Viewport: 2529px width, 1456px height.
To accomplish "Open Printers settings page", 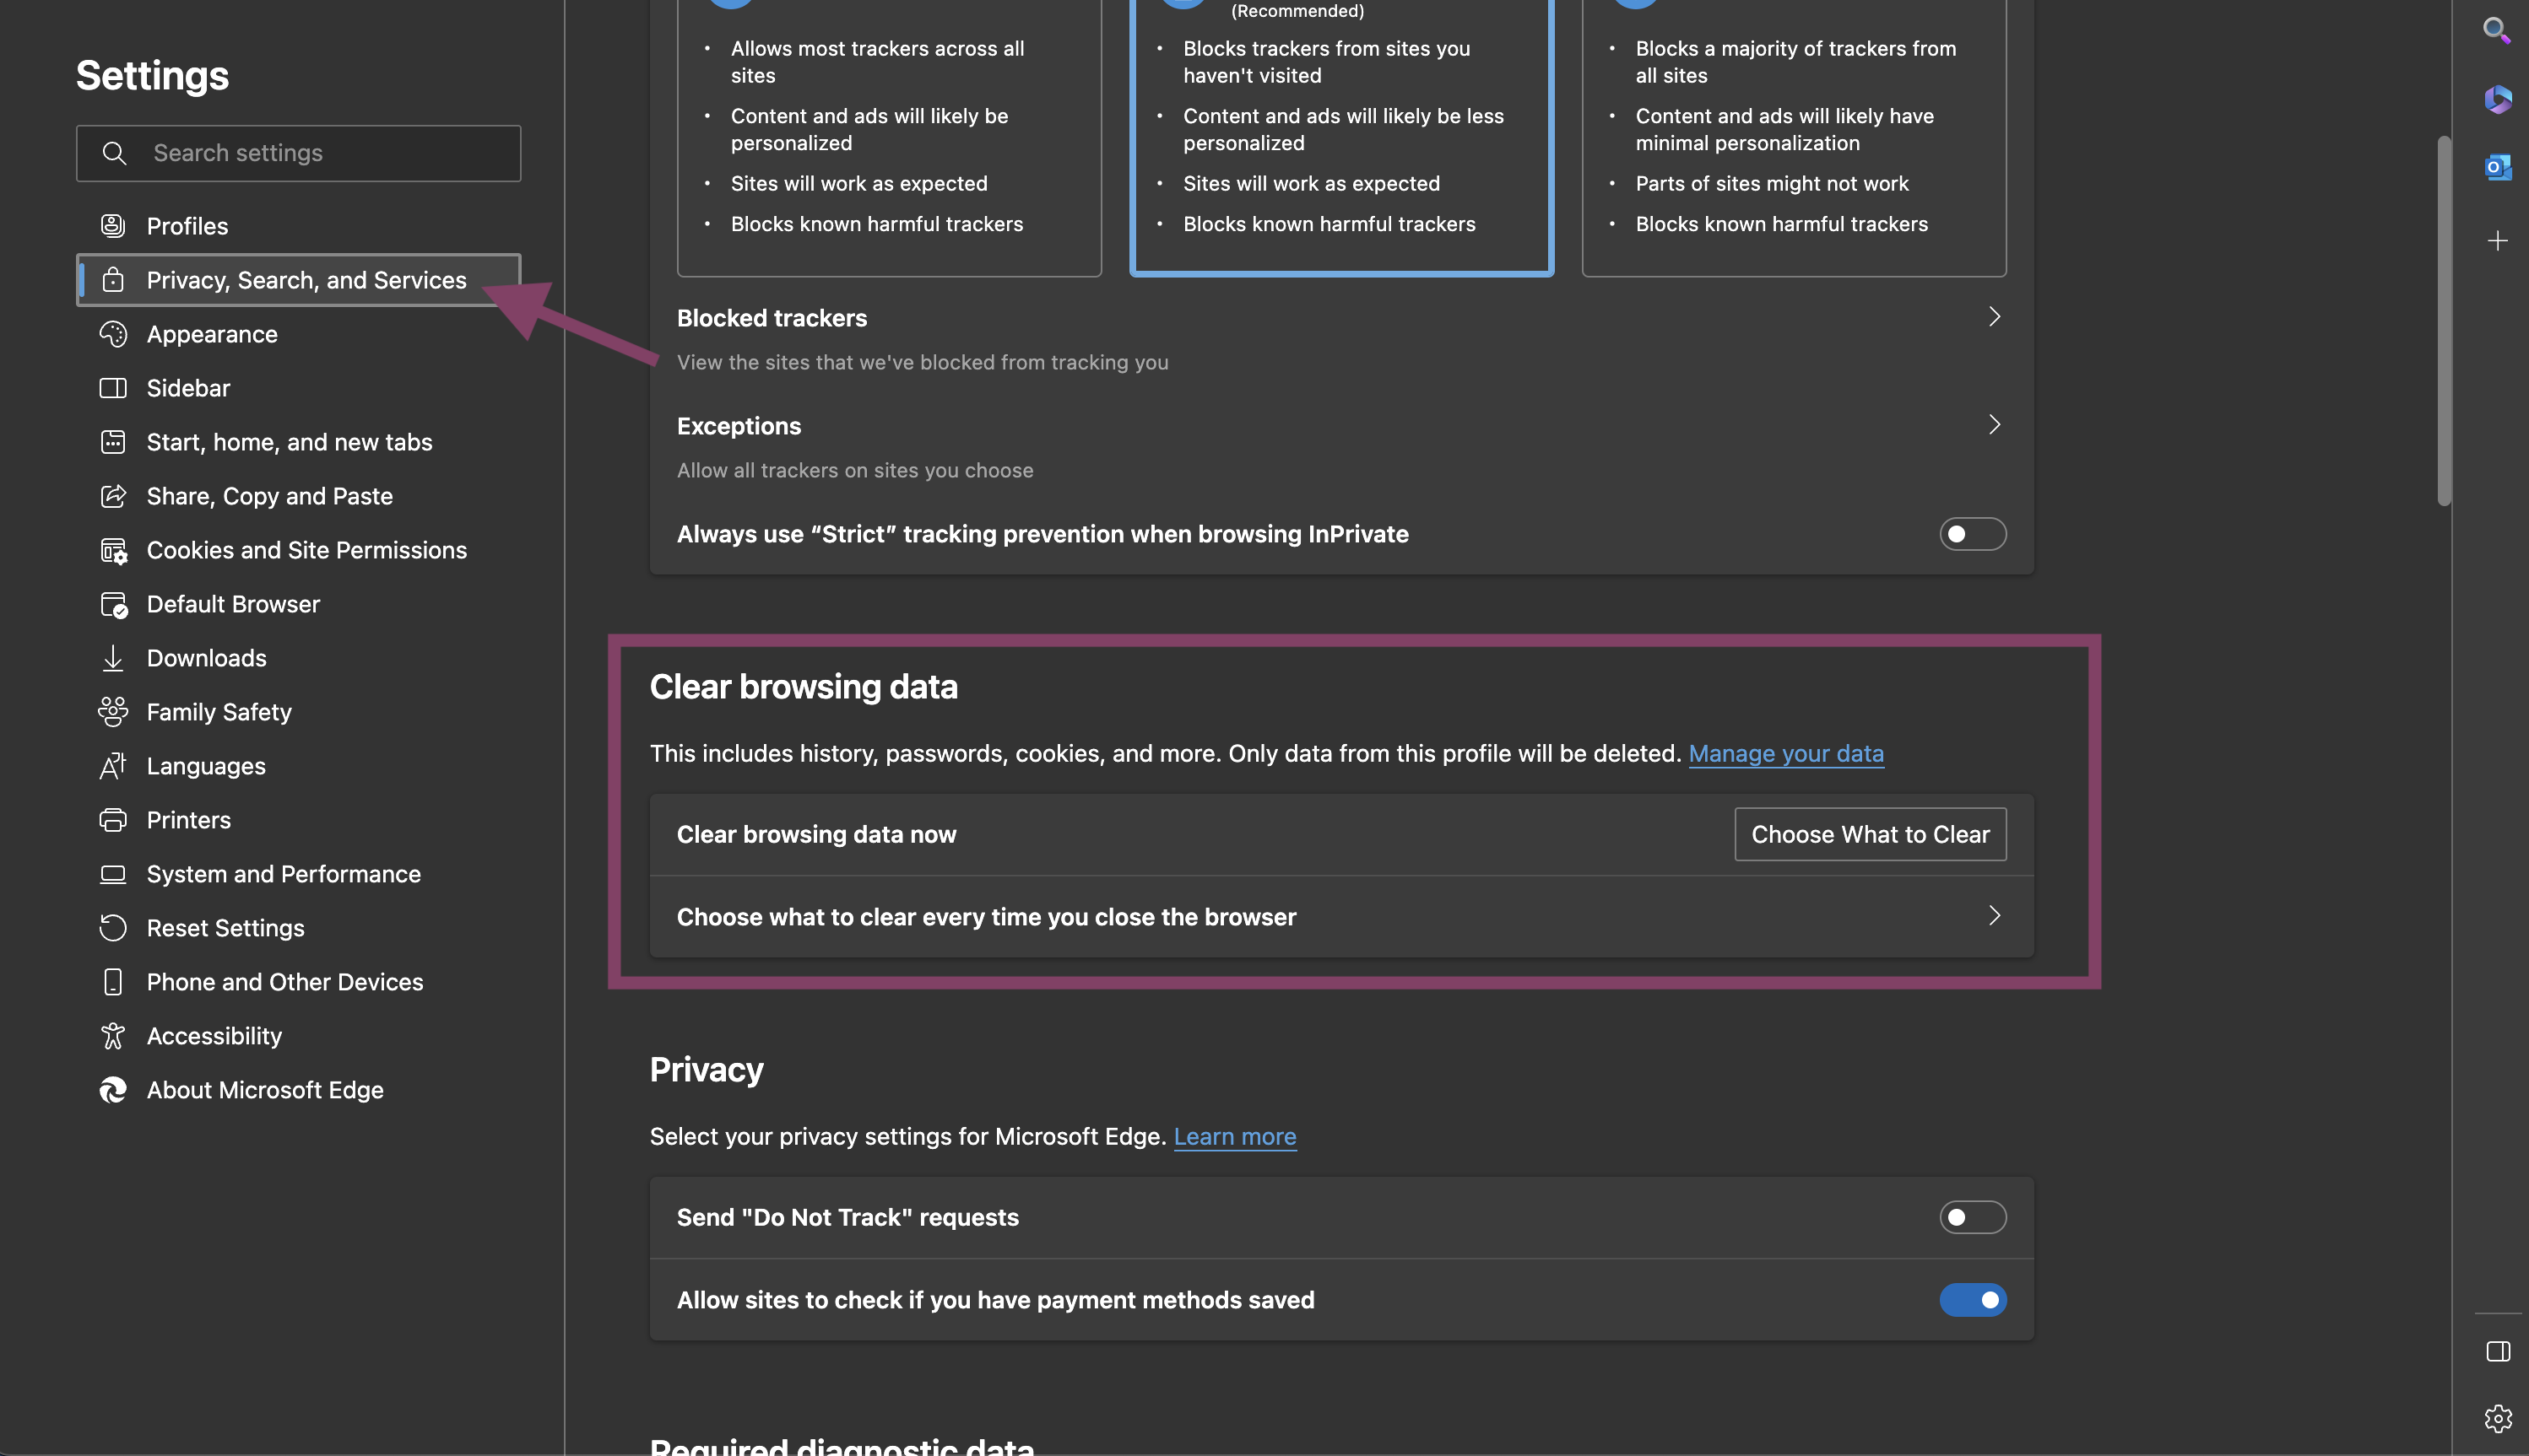I will coord(298,820).
